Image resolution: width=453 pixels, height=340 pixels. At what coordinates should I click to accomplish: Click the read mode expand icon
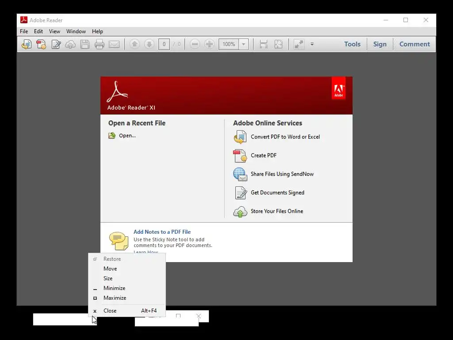(x=299, y=44)
